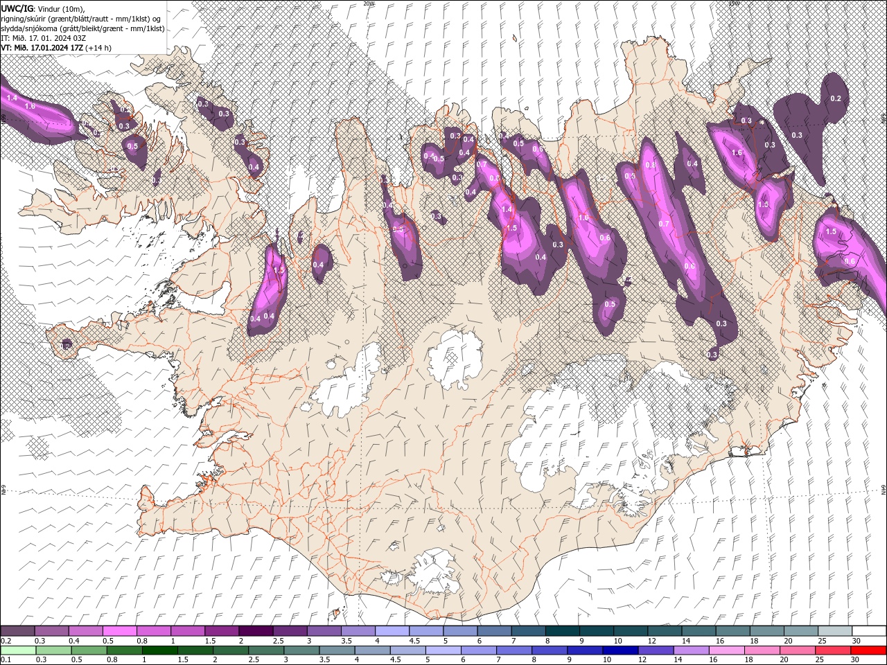Image resolution: width=887 pixels, height=665 pixels.
Task: Click the pink 0.5–0.8 swatch on the upper snow scale
Action: [119, 631]
